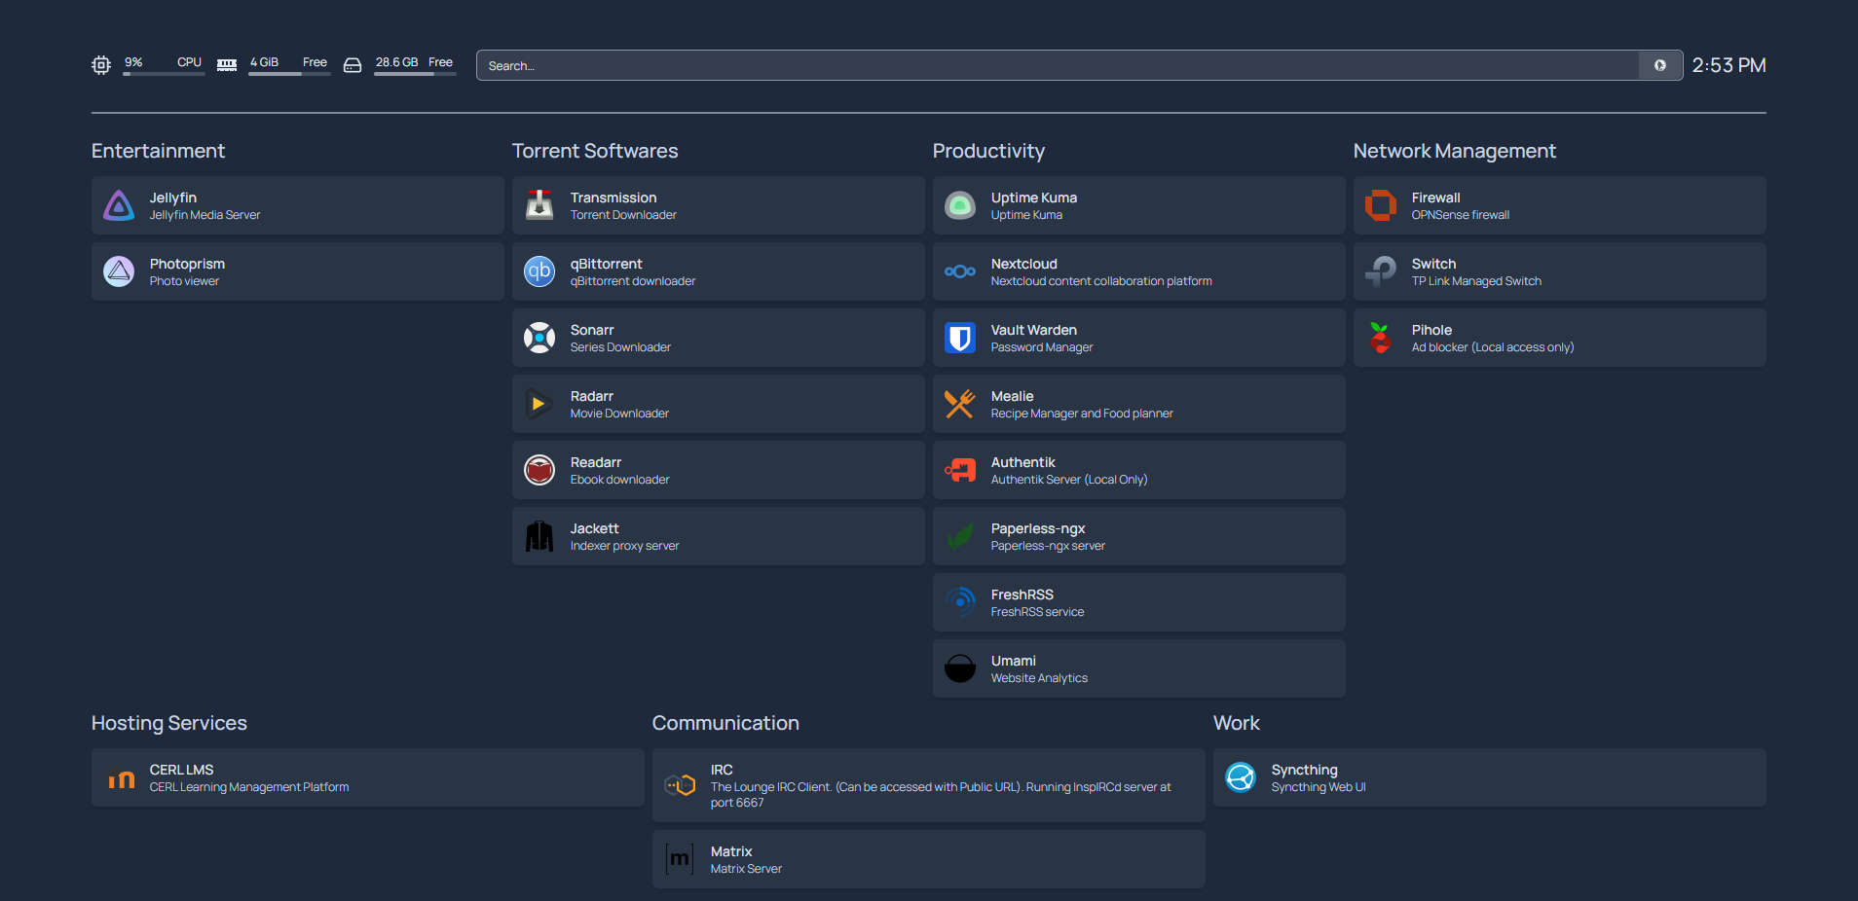Click the disk drive icon
The height and width of the screenshot is (901, 1858).
pos(353,65)
